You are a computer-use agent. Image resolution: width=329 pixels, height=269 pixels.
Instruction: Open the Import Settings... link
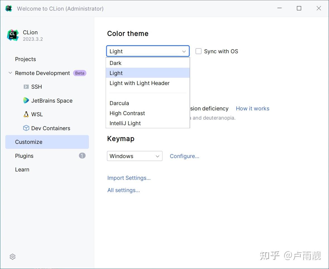129,178
